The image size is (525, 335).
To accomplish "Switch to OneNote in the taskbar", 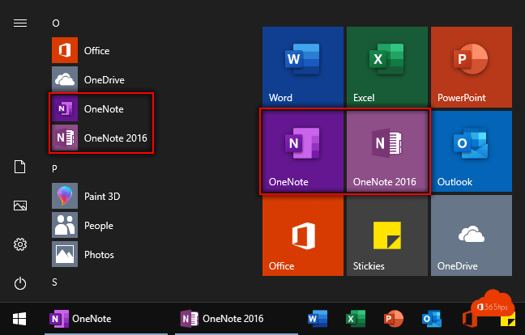I will point(106,319).
